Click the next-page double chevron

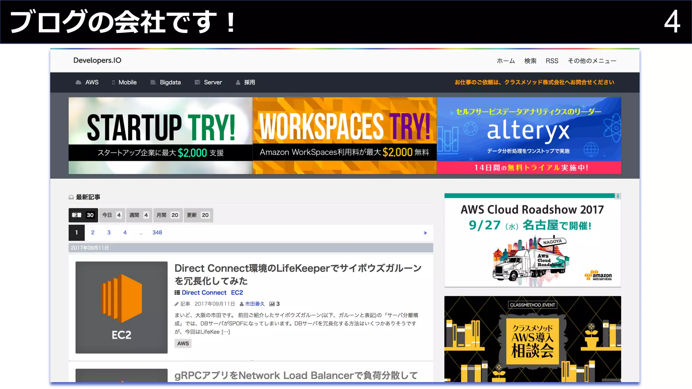pos(425,233)
